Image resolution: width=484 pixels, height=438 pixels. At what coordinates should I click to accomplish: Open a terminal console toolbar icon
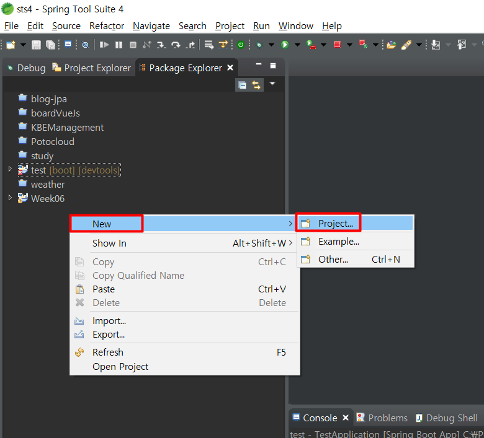pyautogui.click(x=68, y=45)
